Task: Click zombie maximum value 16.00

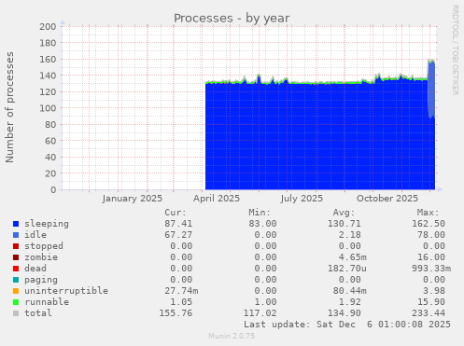Action: (431, 257)
